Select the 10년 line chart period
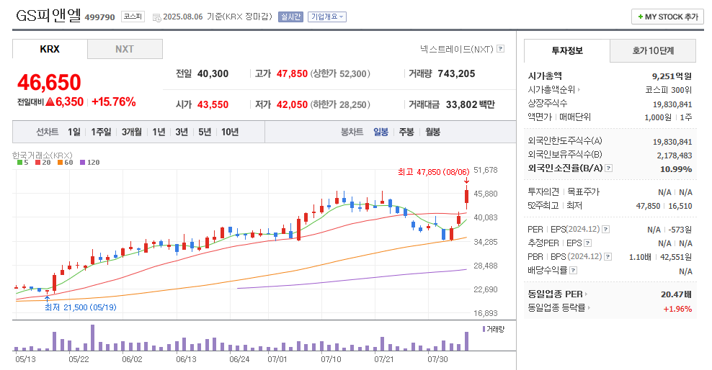Viewport: 712px width, 370px height. tap(230, 132)
